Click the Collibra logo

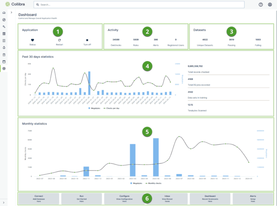click(15, 4)
